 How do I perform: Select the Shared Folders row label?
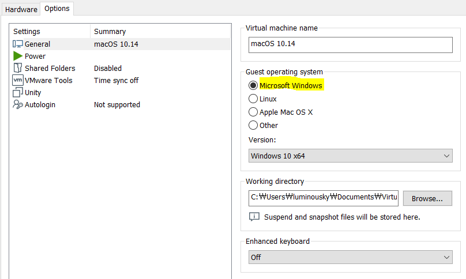click(50, 69)
